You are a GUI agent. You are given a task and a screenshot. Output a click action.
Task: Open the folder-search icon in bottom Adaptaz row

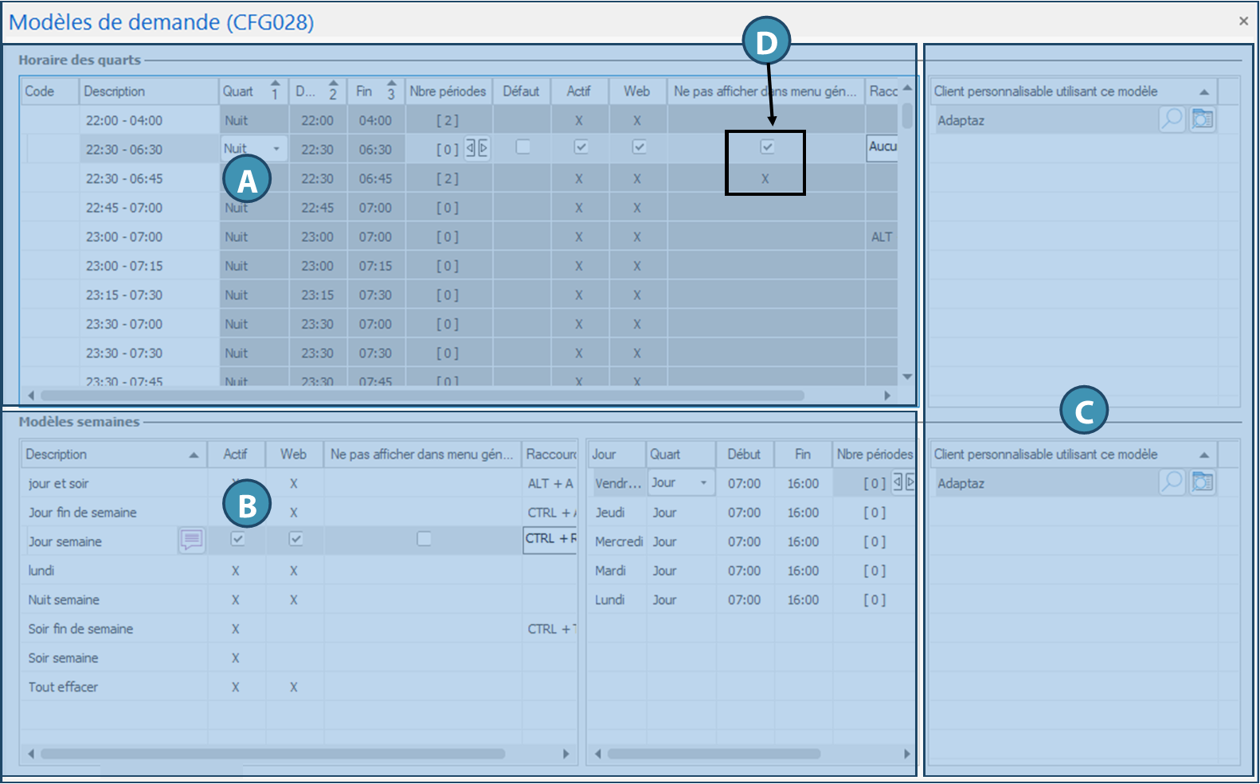tap(1202, 483)
